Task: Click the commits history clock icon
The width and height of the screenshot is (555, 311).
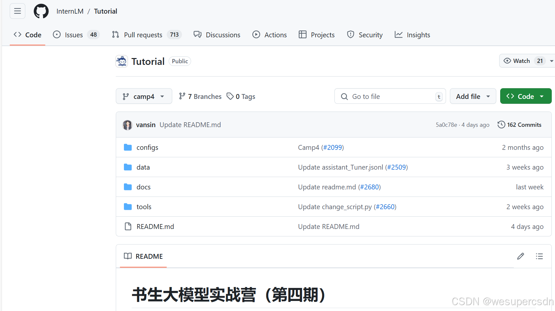Action: [501, 125]
